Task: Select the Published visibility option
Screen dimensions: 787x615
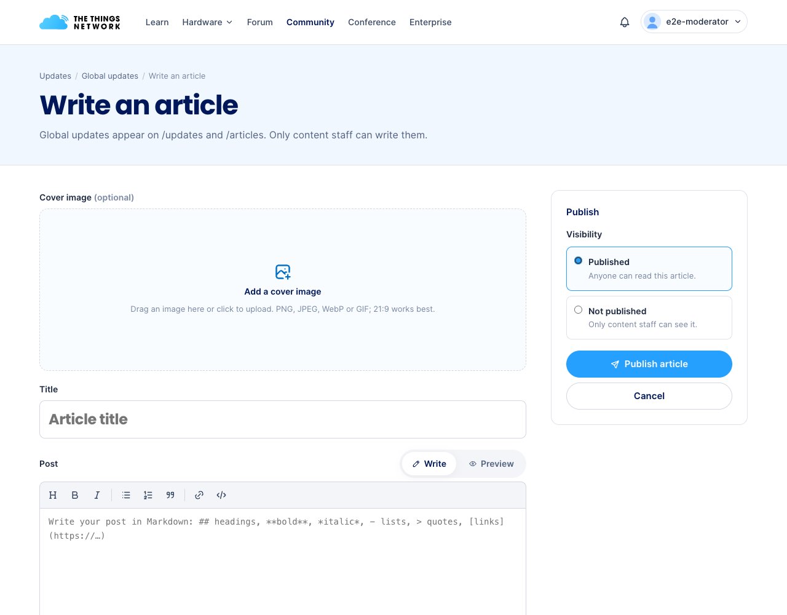Action: click(x=649, y=269)
